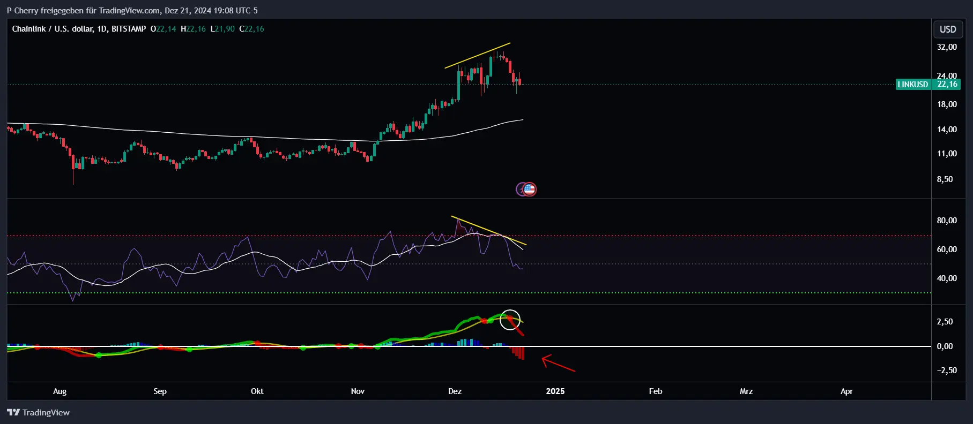Click the Aug time axis label
Viewport: 973px width, 424px height.
point(60,391)
